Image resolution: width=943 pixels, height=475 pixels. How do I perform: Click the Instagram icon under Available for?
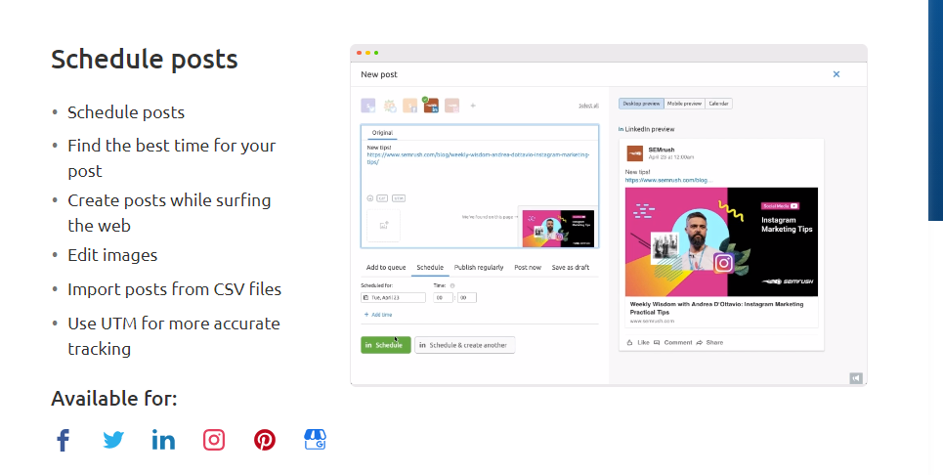pyautogui.click(x=214, y=440)
